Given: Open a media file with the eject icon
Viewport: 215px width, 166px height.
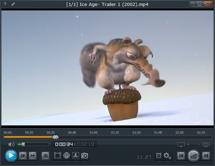Looking at the screenshot, I should pyautogui.click(x=45, y=156).
